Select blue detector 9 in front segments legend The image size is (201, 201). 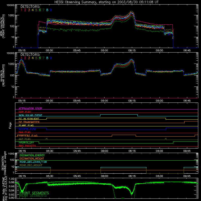click(51, 10)
